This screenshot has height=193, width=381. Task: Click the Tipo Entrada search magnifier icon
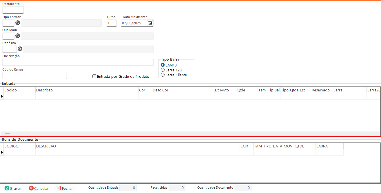point(18,23)
